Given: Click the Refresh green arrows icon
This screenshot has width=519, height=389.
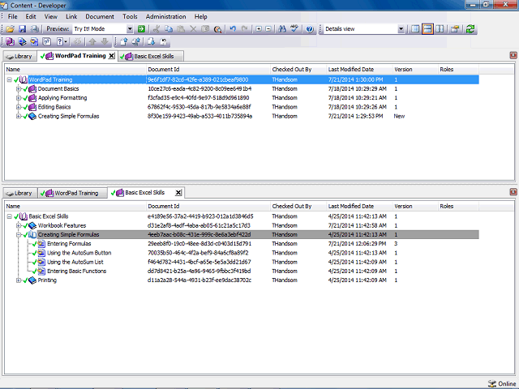Looking at the screenshot, I should pos(470,29).
